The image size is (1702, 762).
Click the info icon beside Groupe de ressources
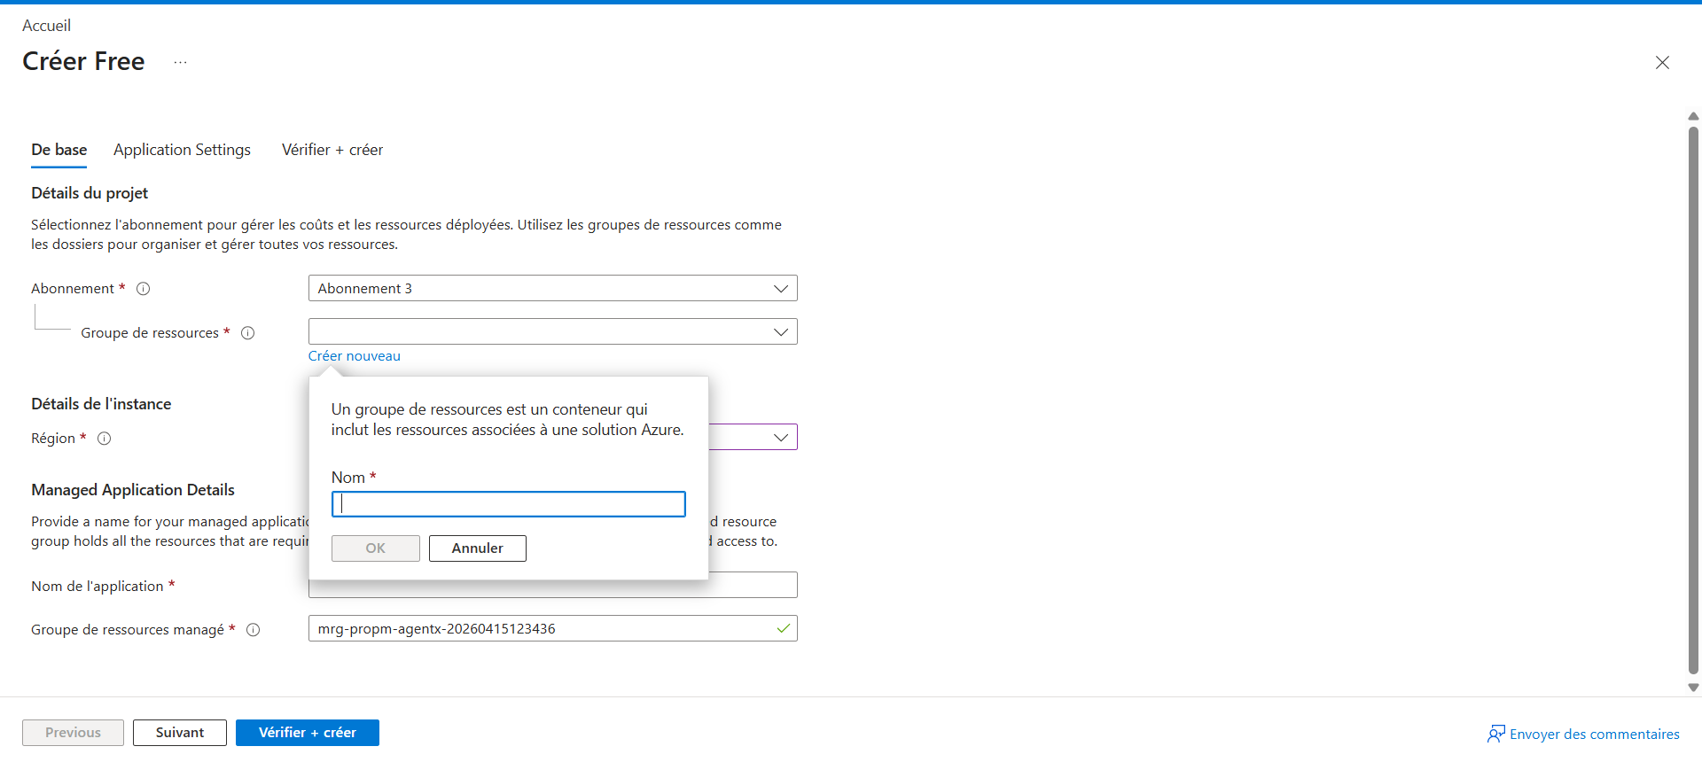pyautogui.click(x=248, y=333)
